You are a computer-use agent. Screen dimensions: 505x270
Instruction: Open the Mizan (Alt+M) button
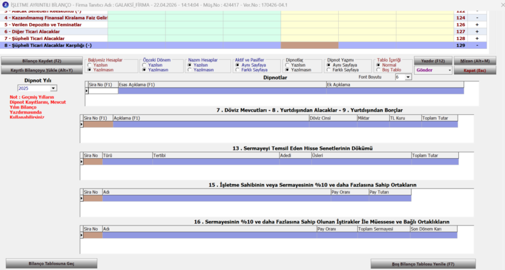point(475,60)
